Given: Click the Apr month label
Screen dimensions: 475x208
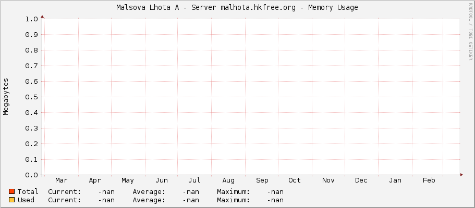Looking at the screenshot, I should point(95,181).
